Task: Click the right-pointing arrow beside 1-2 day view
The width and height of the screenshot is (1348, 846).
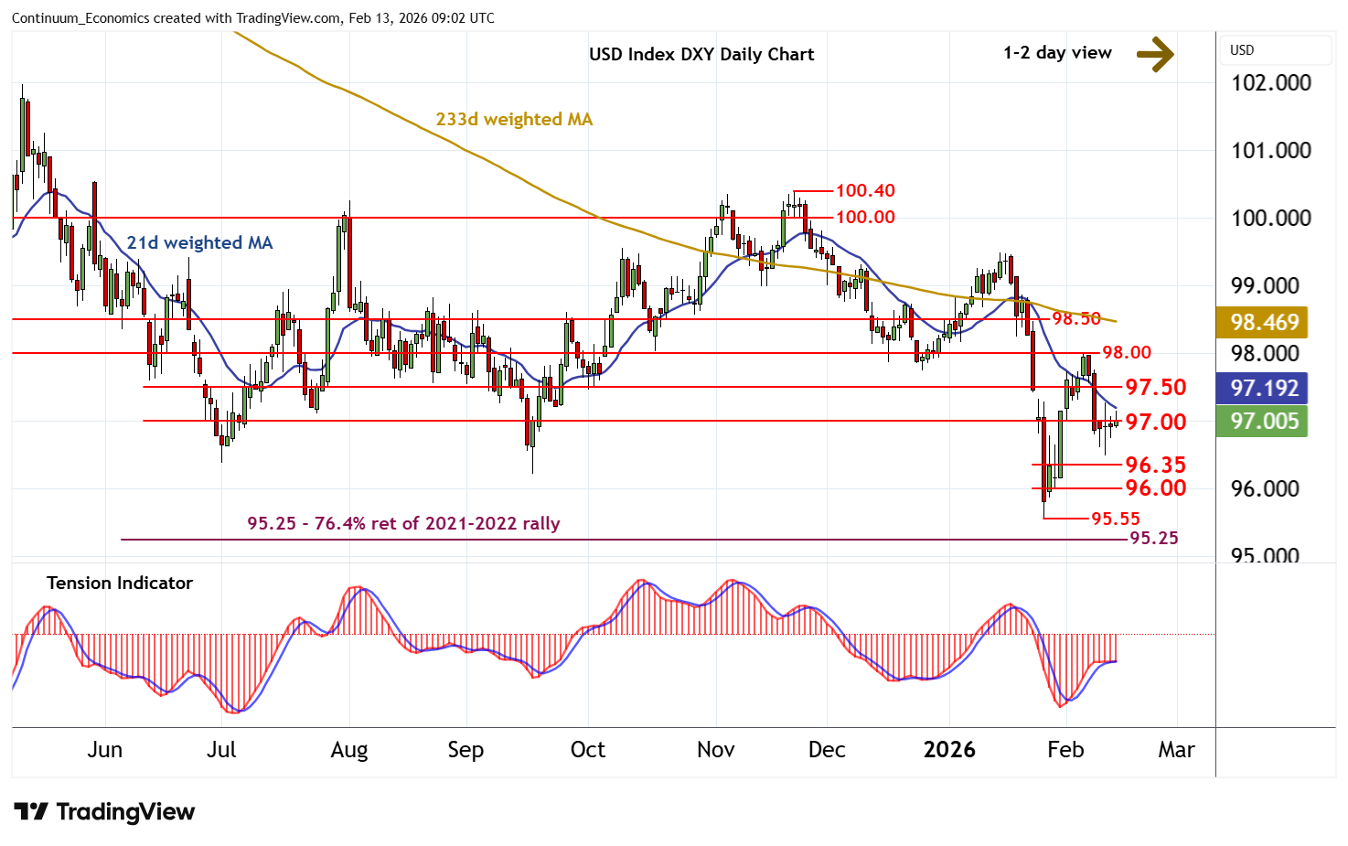Action: point(1155,54)
